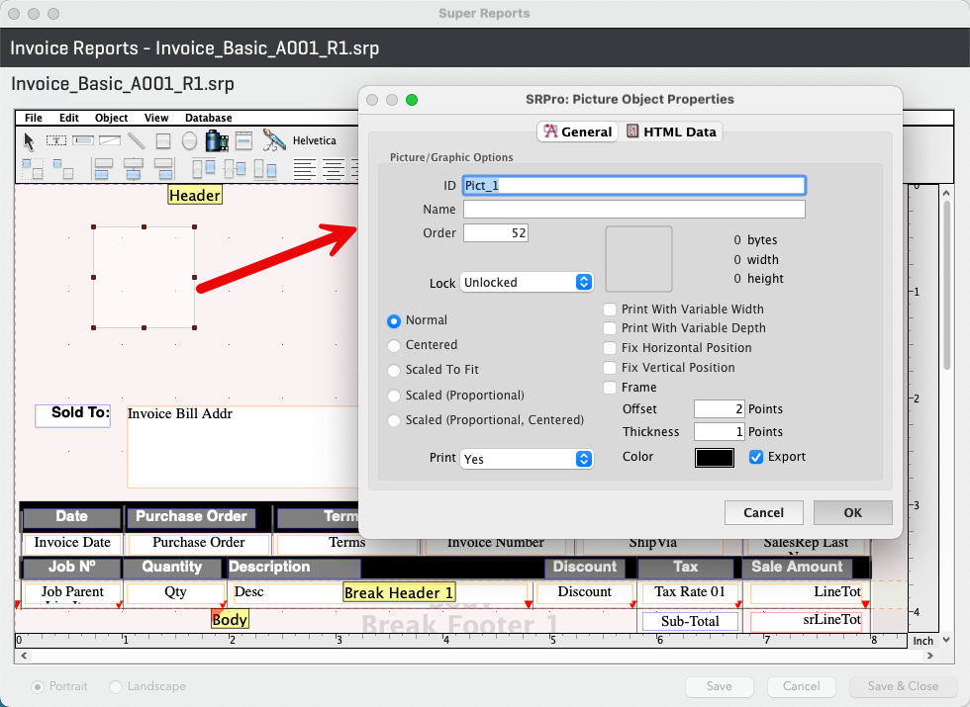Screen dimensions: 970x707
Task: Open the frame Color black swatch
Action: tap(715, 457)
